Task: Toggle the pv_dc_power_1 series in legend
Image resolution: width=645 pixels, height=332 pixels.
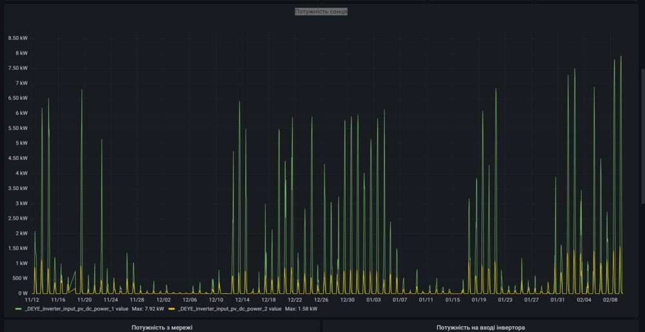Action: 76,309
